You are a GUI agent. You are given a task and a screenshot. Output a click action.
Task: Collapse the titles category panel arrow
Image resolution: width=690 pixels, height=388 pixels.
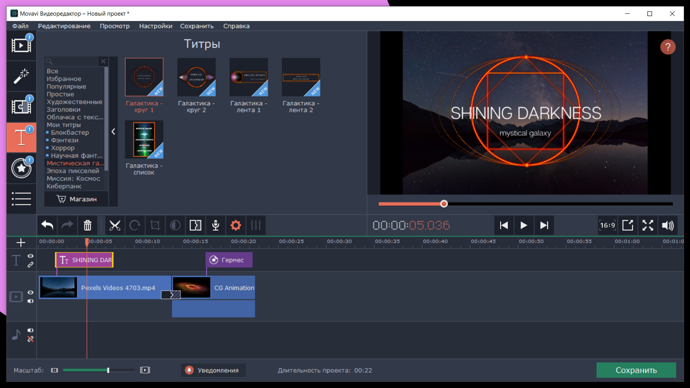(113, 131)
